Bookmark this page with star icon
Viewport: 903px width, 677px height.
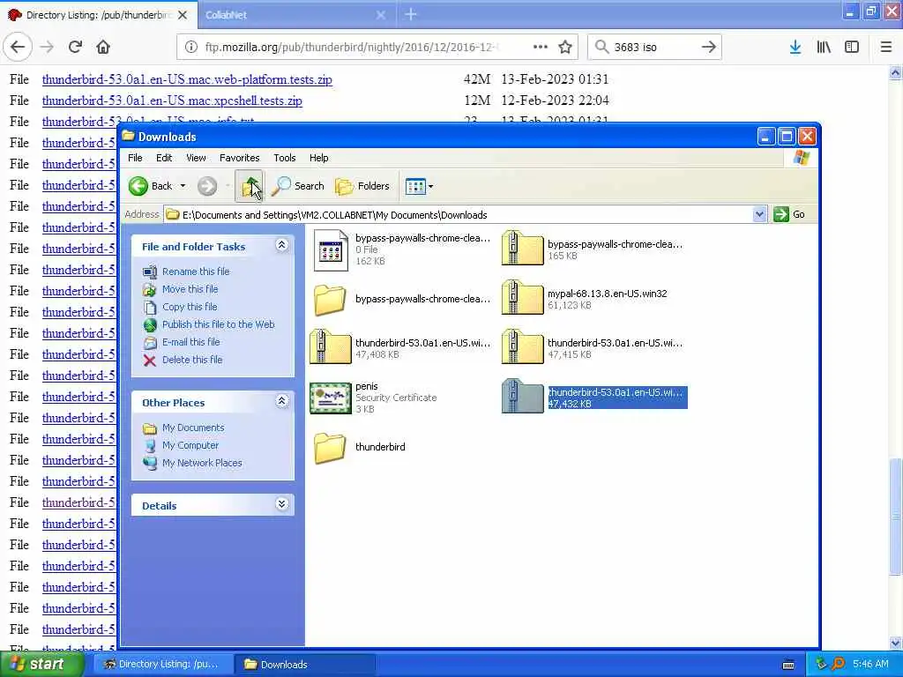pos(565,47)
